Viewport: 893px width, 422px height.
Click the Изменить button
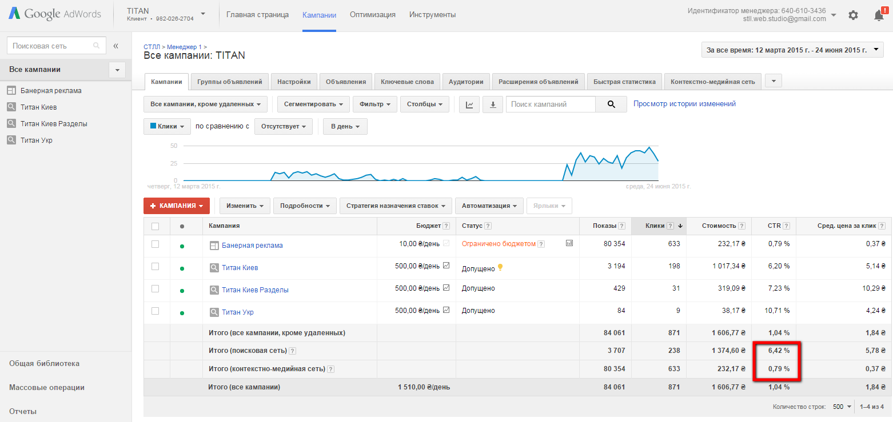click(245, 206)
